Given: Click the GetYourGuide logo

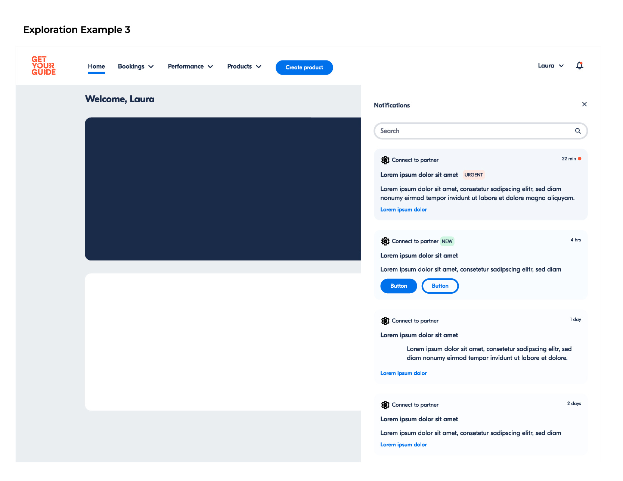Looking at the screenshot, I should coord(43,66).
